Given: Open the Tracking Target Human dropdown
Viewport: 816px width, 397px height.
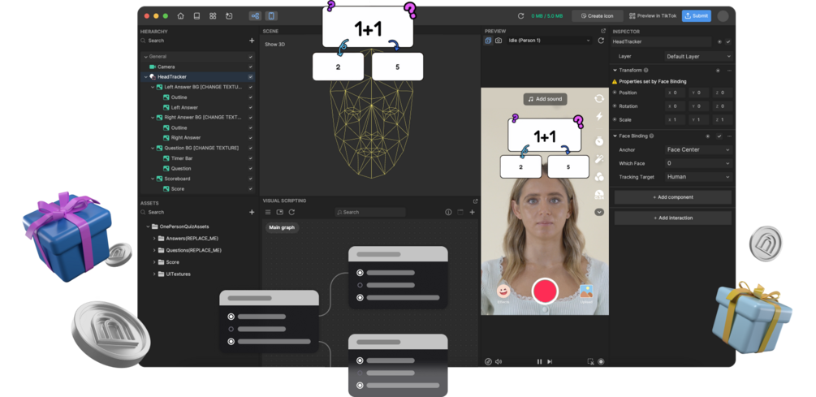Looking at the screenshot, I should tap(698, 177).
